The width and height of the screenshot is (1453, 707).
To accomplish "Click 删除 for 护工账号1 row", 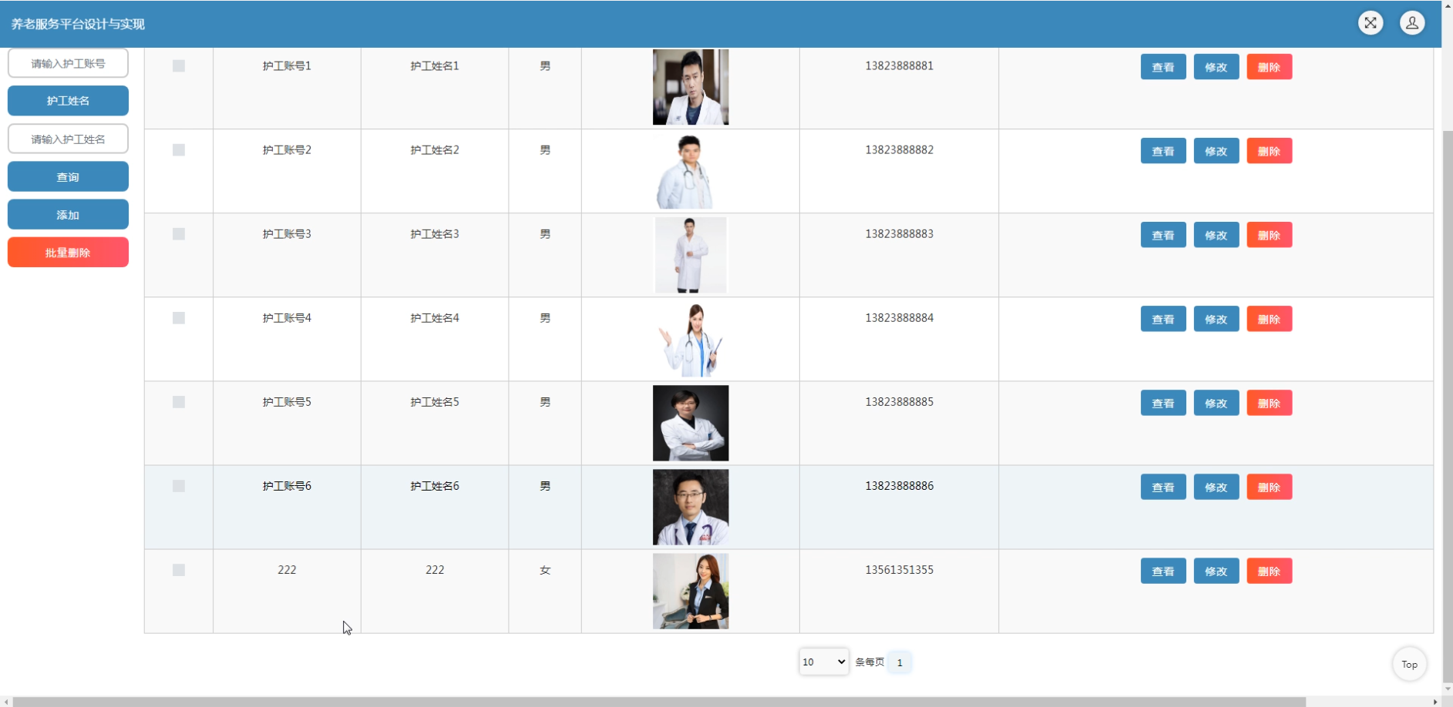I will click(x=1270, y=67).
